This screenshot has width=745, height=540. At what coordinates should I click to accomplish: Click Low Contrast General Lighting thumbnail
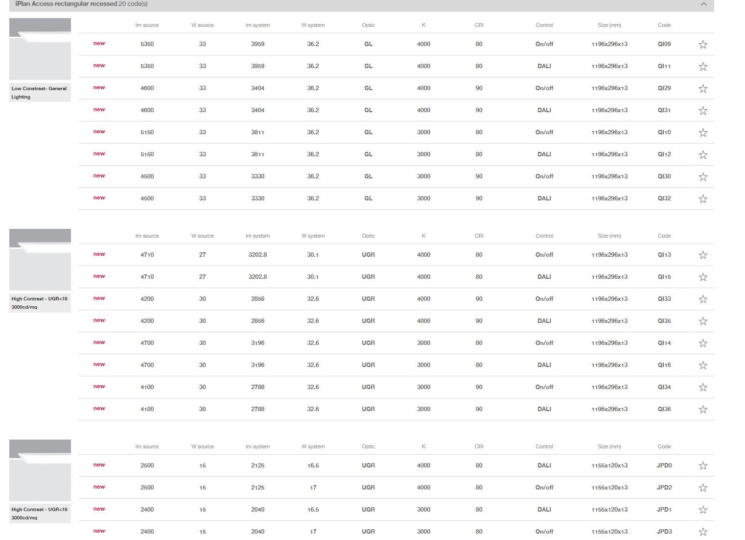pyautogui.click(x=40, y=49)
